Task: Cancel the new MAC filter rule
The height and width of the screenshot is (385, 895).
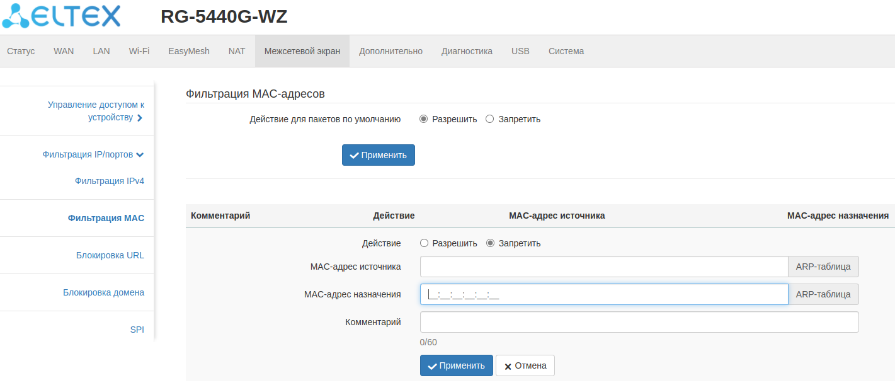Action: (525, 365)
